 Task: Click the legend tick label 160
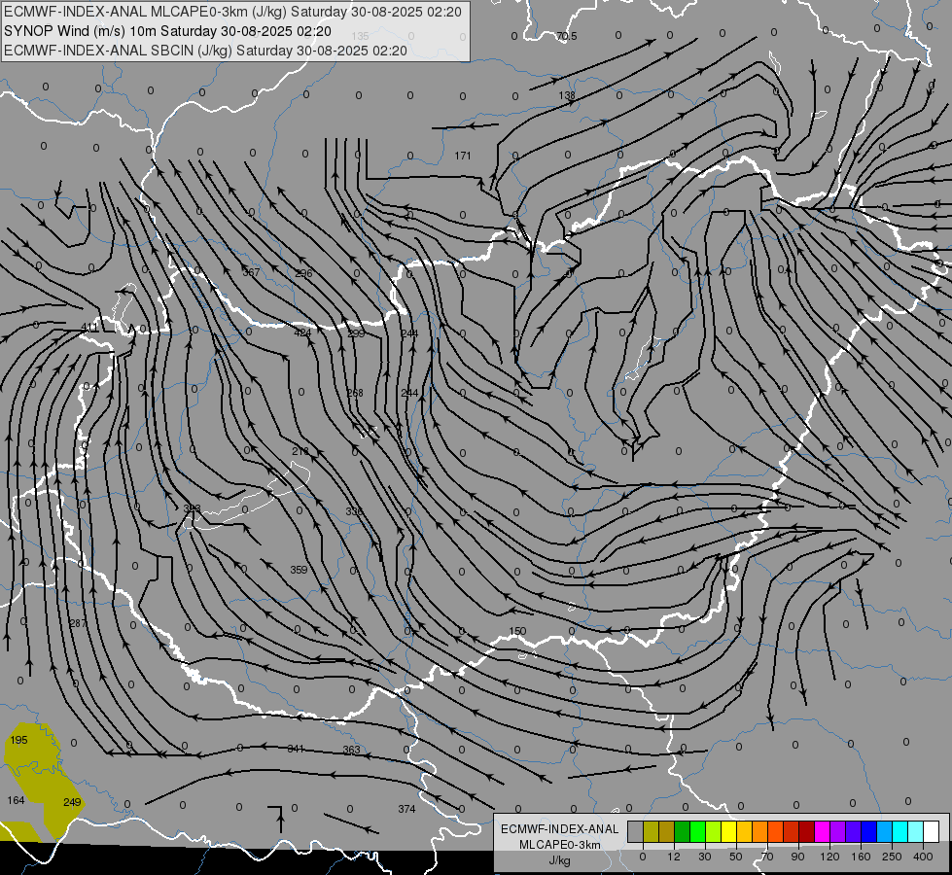(861, 857)
